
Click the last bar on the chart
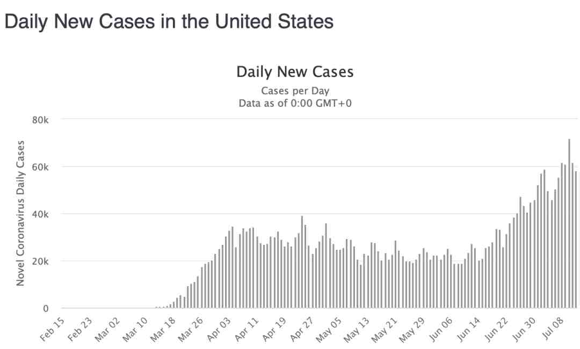pos(576,239)
